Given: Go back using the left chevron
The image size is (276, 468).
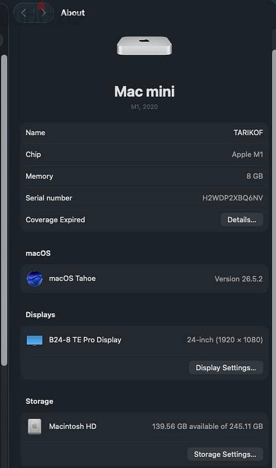Looking at the screenshot, I should 23,13.
